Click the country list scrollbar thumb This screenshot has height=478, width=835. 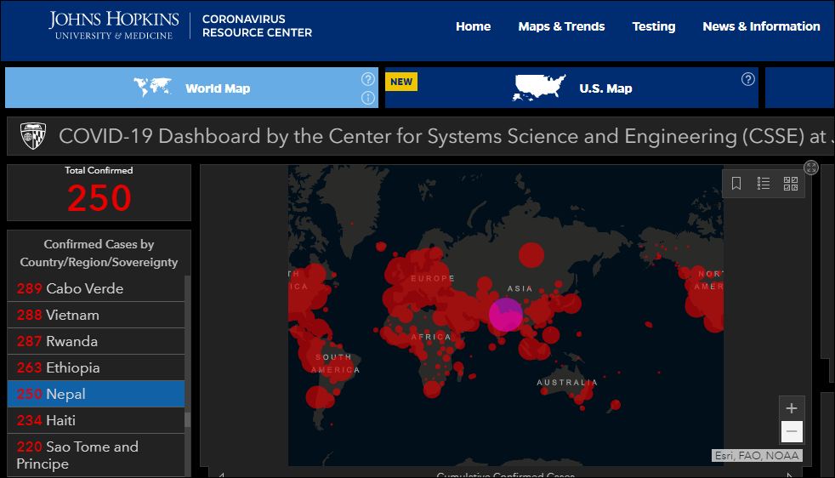point(187,419)
